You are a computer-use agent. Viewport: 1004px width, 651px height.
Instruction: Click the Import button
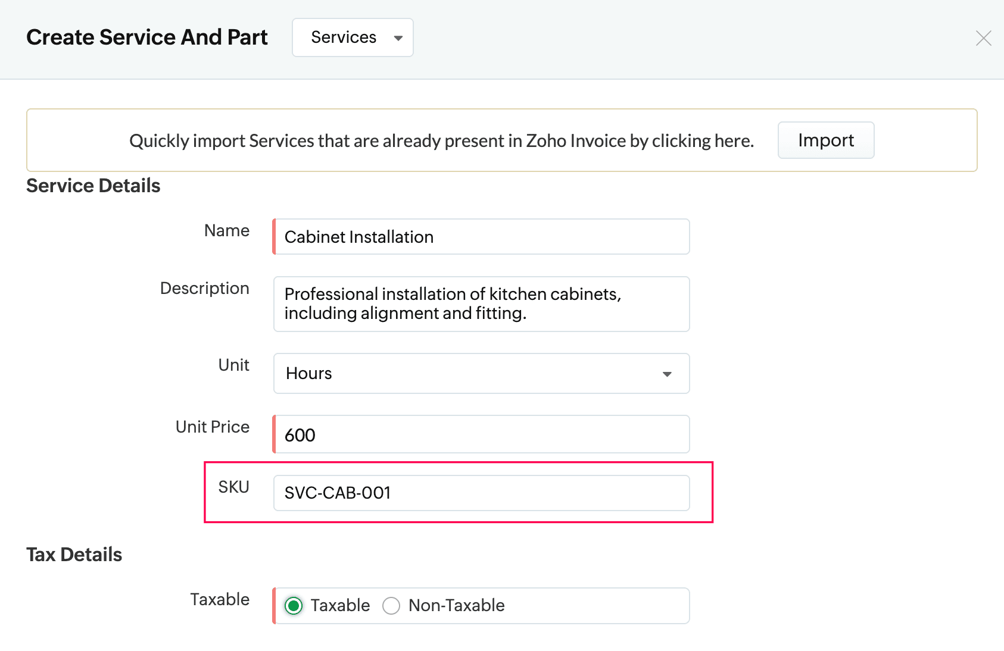825,140
